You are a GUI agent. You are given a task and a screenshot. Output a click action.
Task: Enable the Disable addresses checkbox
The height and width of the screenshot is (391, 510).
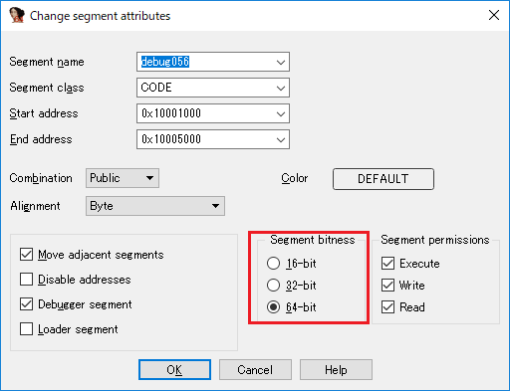pos(26,280)
